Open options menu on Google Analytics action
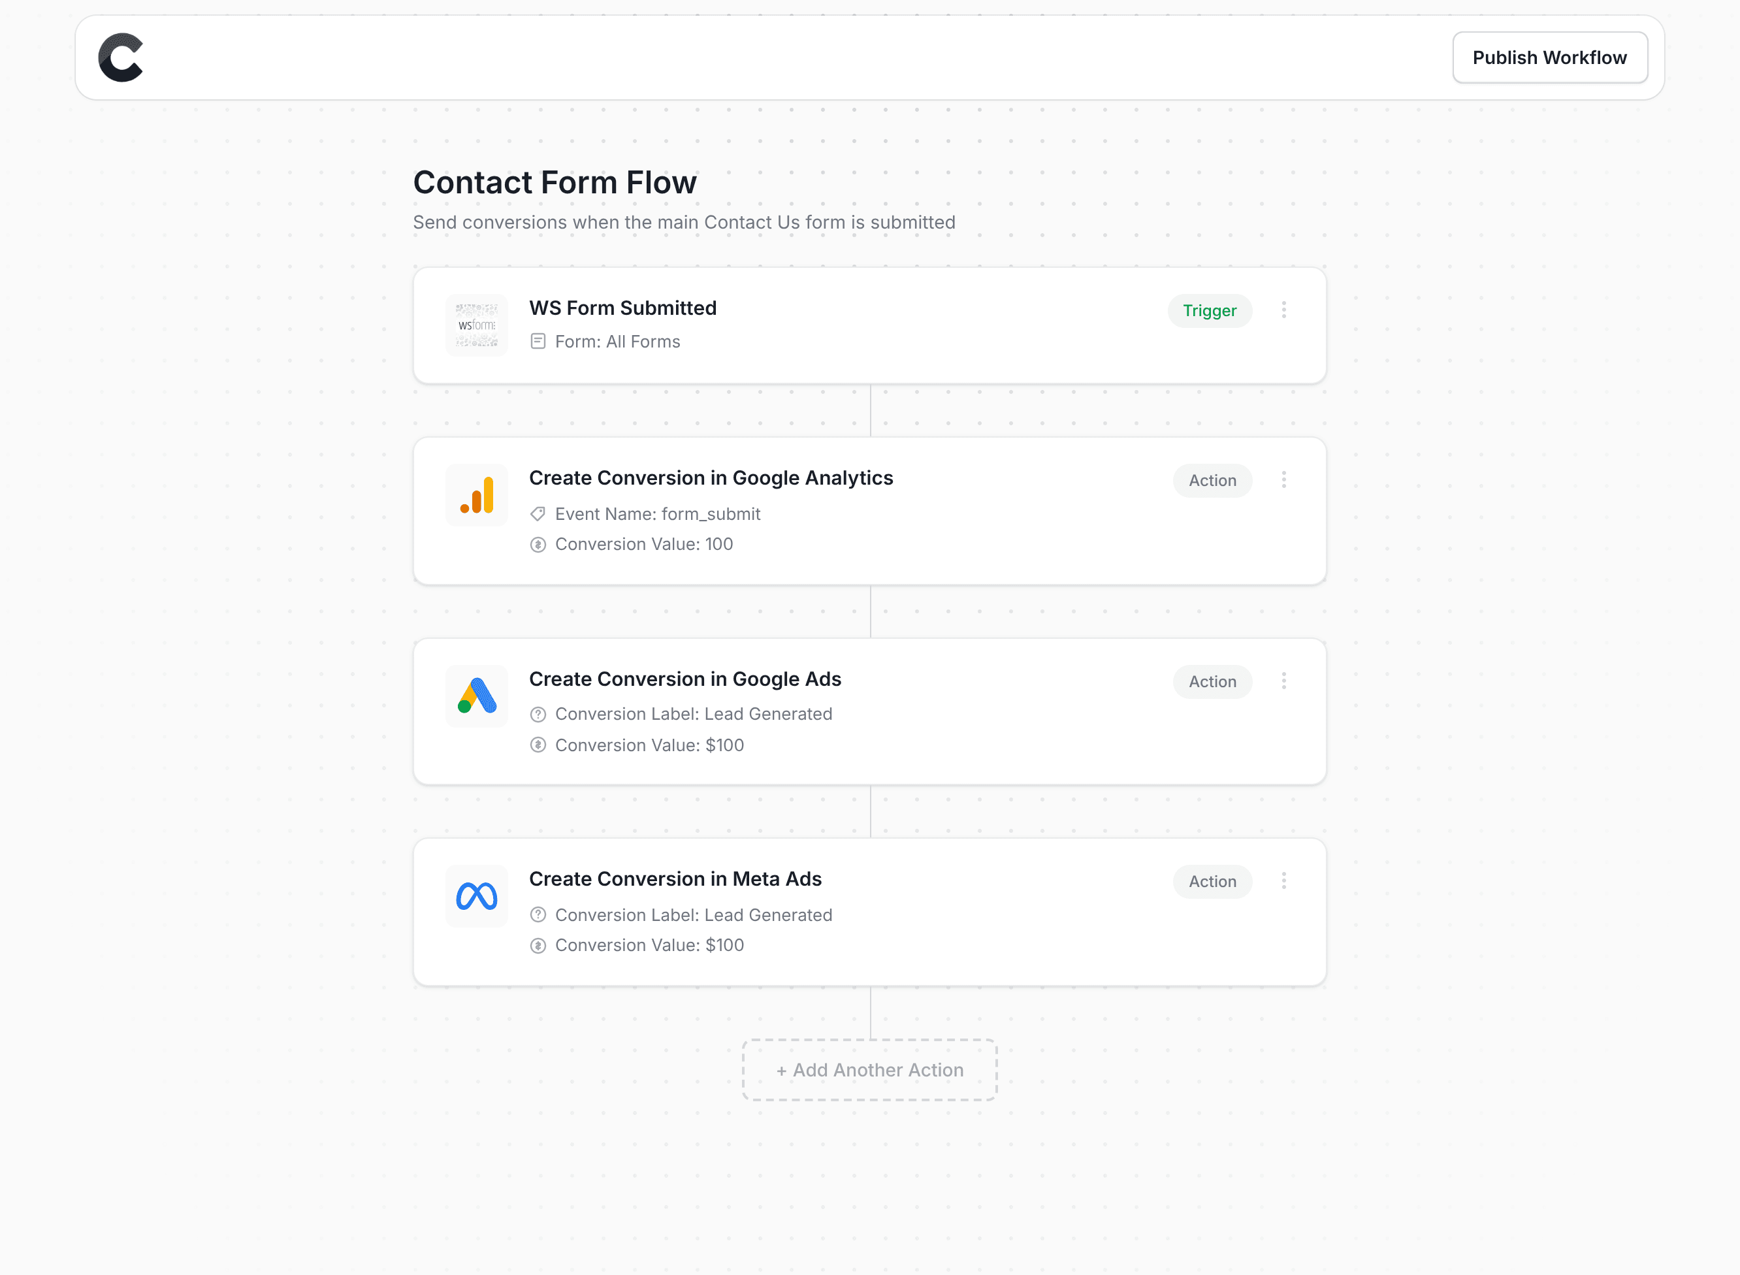The width and height of the screenshot is (1740, 1275). 1284,479
